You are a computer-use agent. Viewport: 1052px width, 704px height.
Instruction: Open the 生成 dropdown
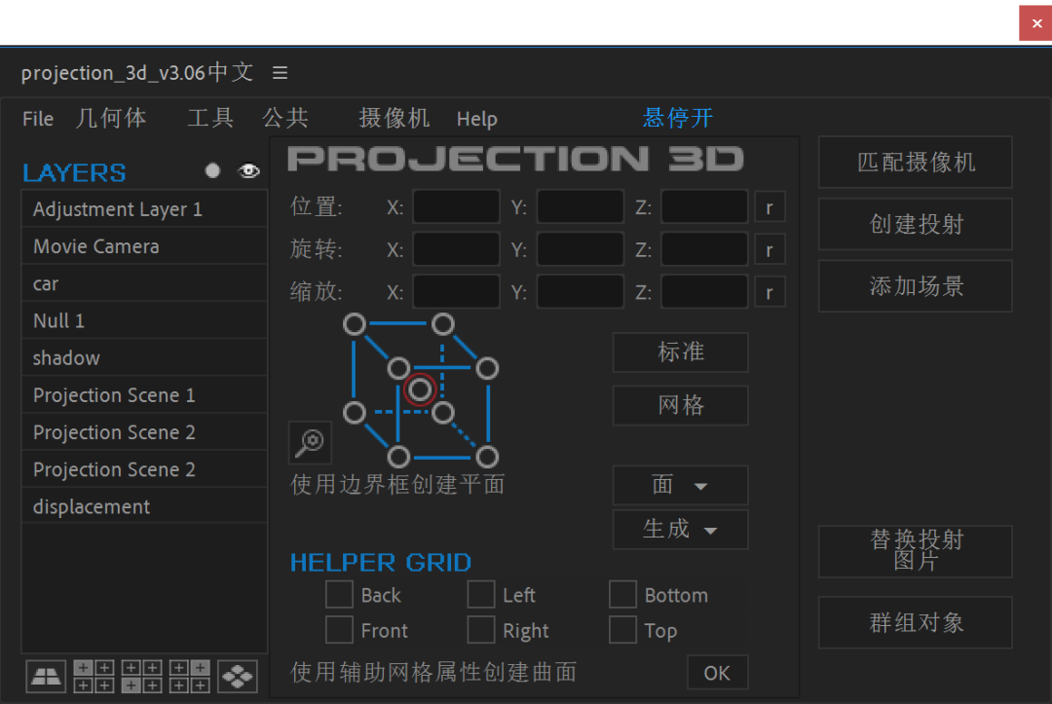coord(680,530)
